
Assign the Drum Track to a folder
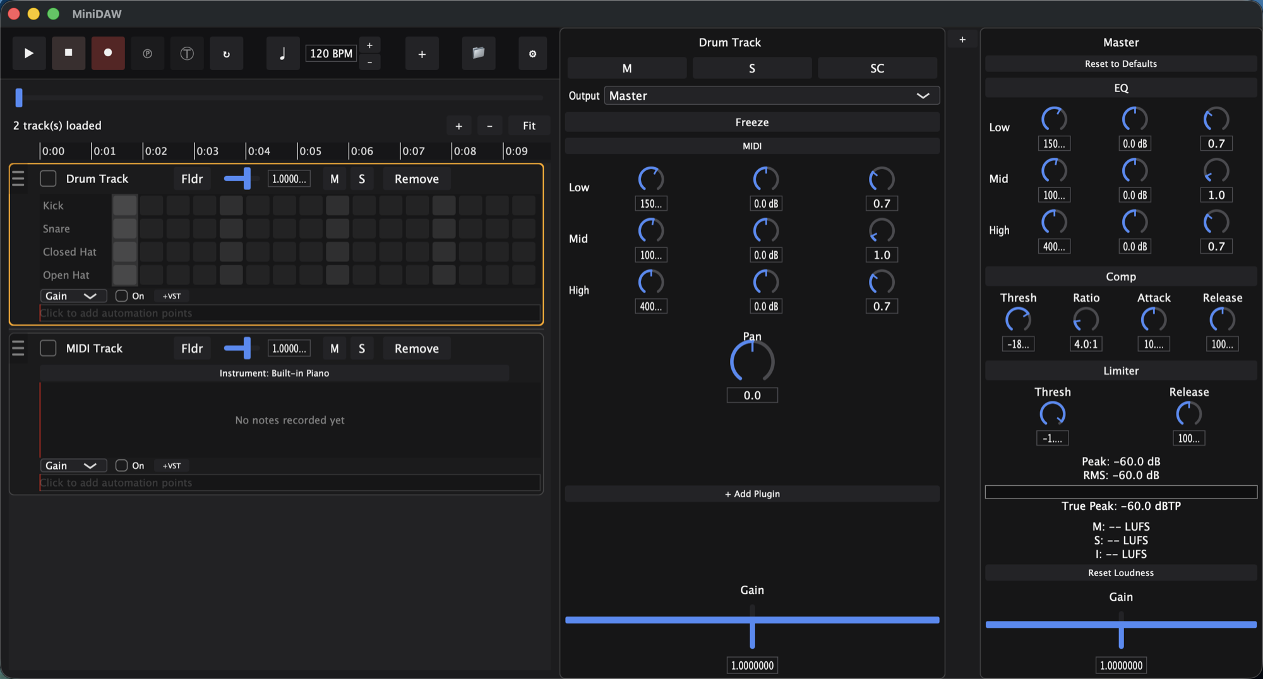(192, 179)
